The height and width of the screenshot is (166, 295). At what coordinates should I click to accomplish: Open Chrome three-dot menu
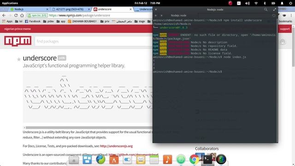291,15
